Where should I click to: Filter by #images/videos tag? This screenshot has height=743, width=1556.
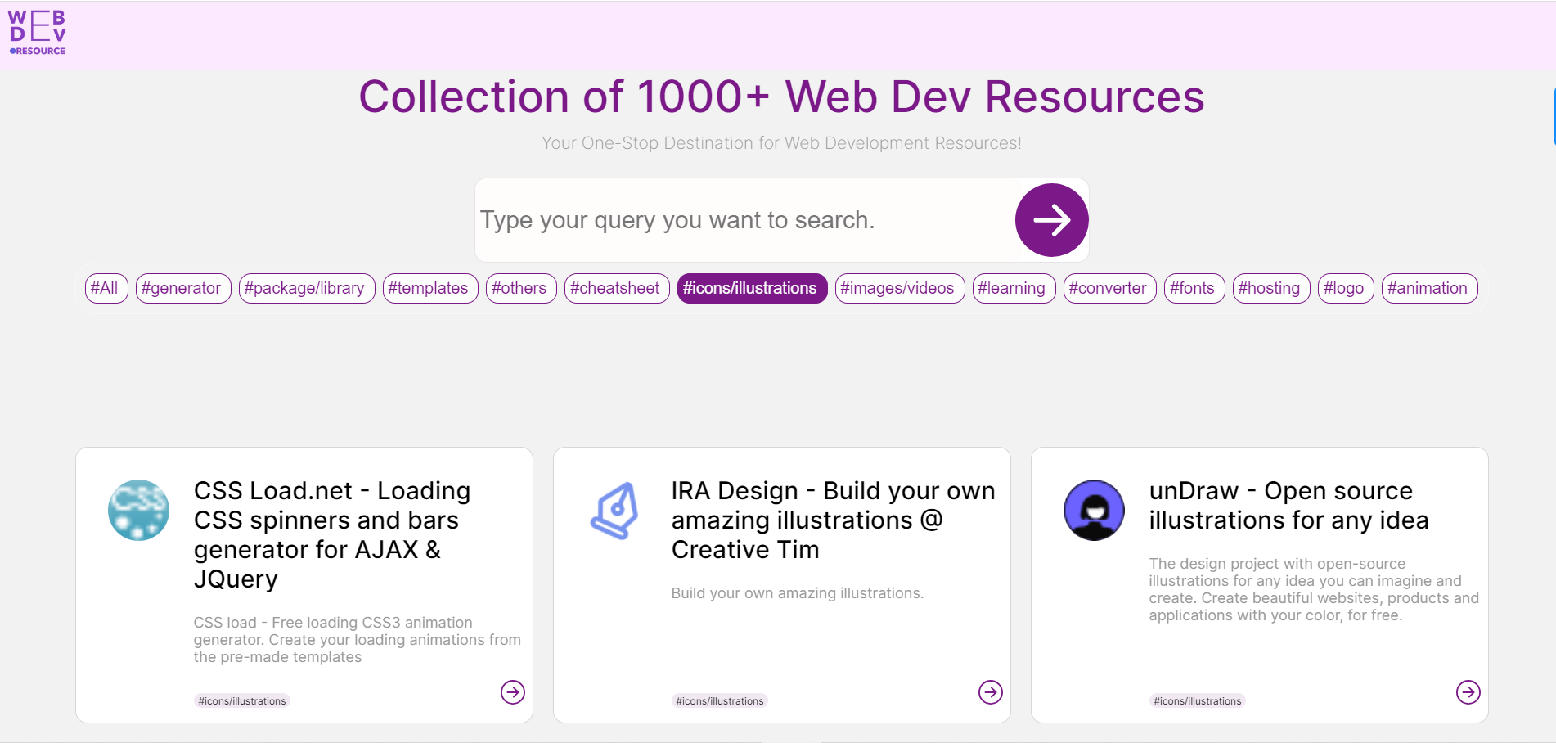(x=900, y=288)
